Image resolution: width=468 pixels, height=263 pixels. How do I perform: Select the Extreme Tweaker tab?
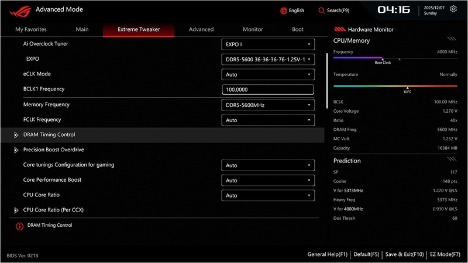point(139,30)
